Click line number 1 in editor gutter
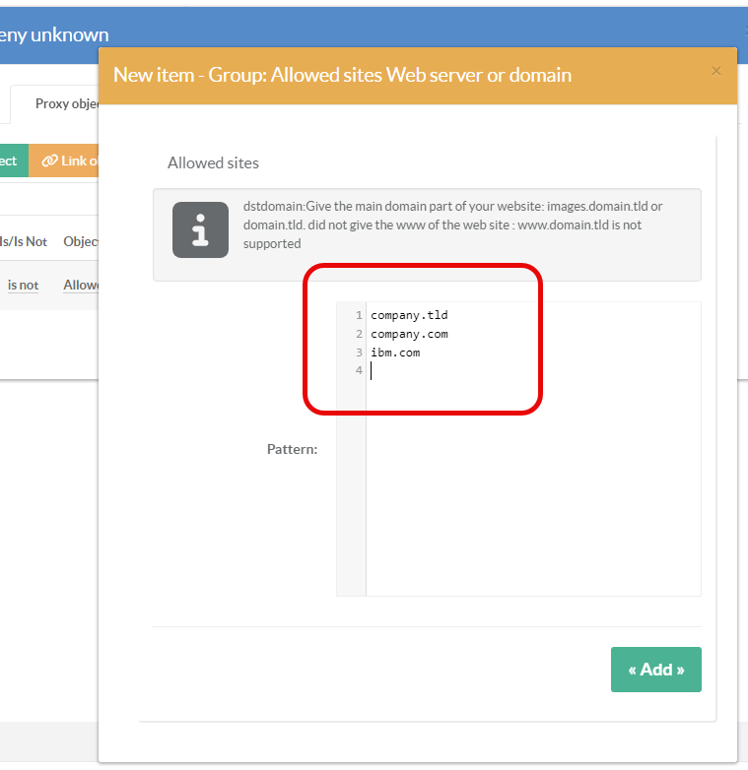748x770 pixels. tap(360, 315)
